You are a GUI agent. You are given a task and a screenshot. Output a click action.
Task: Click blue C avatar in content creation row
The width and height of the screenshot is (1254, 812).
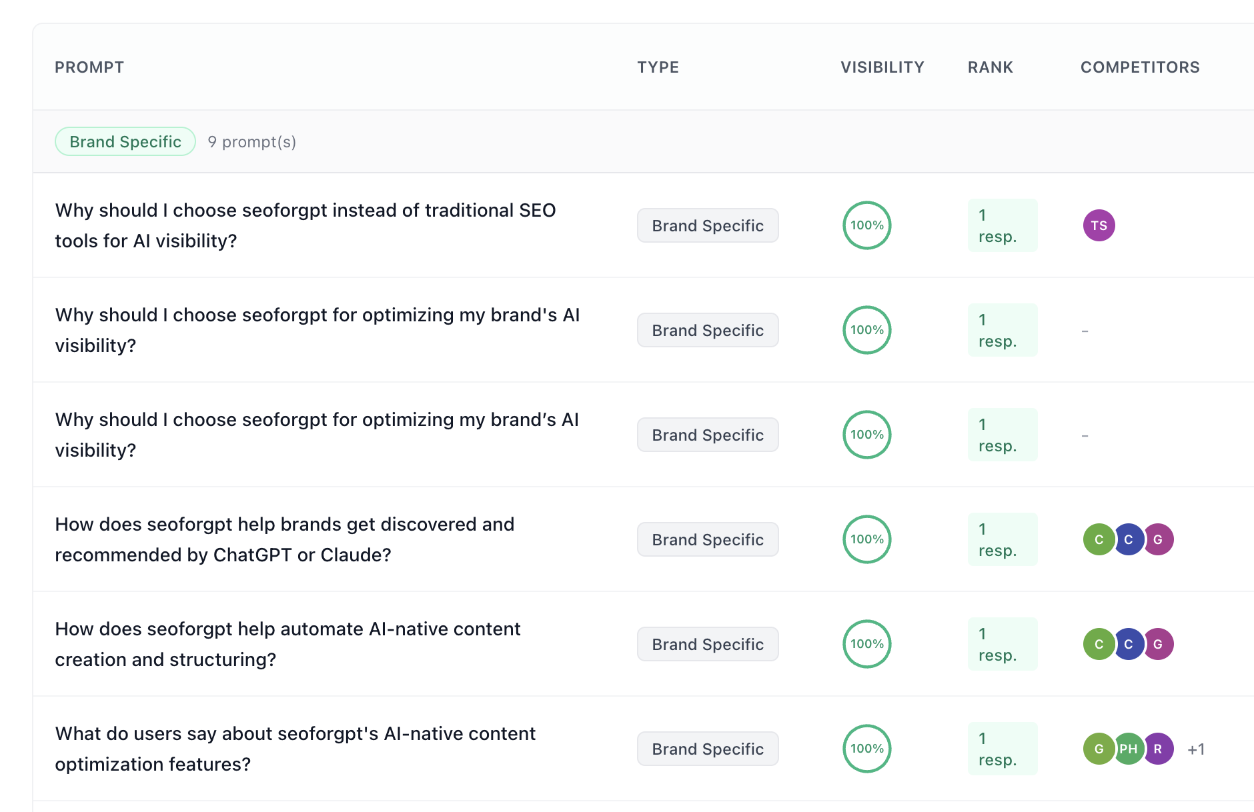click(1128, 644)
